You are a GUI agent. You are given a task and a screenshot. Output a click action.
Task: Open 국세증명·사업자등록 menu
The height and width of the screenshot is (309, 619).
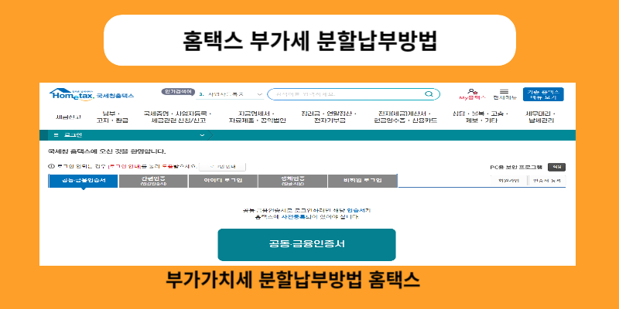[x=178, y=117]
